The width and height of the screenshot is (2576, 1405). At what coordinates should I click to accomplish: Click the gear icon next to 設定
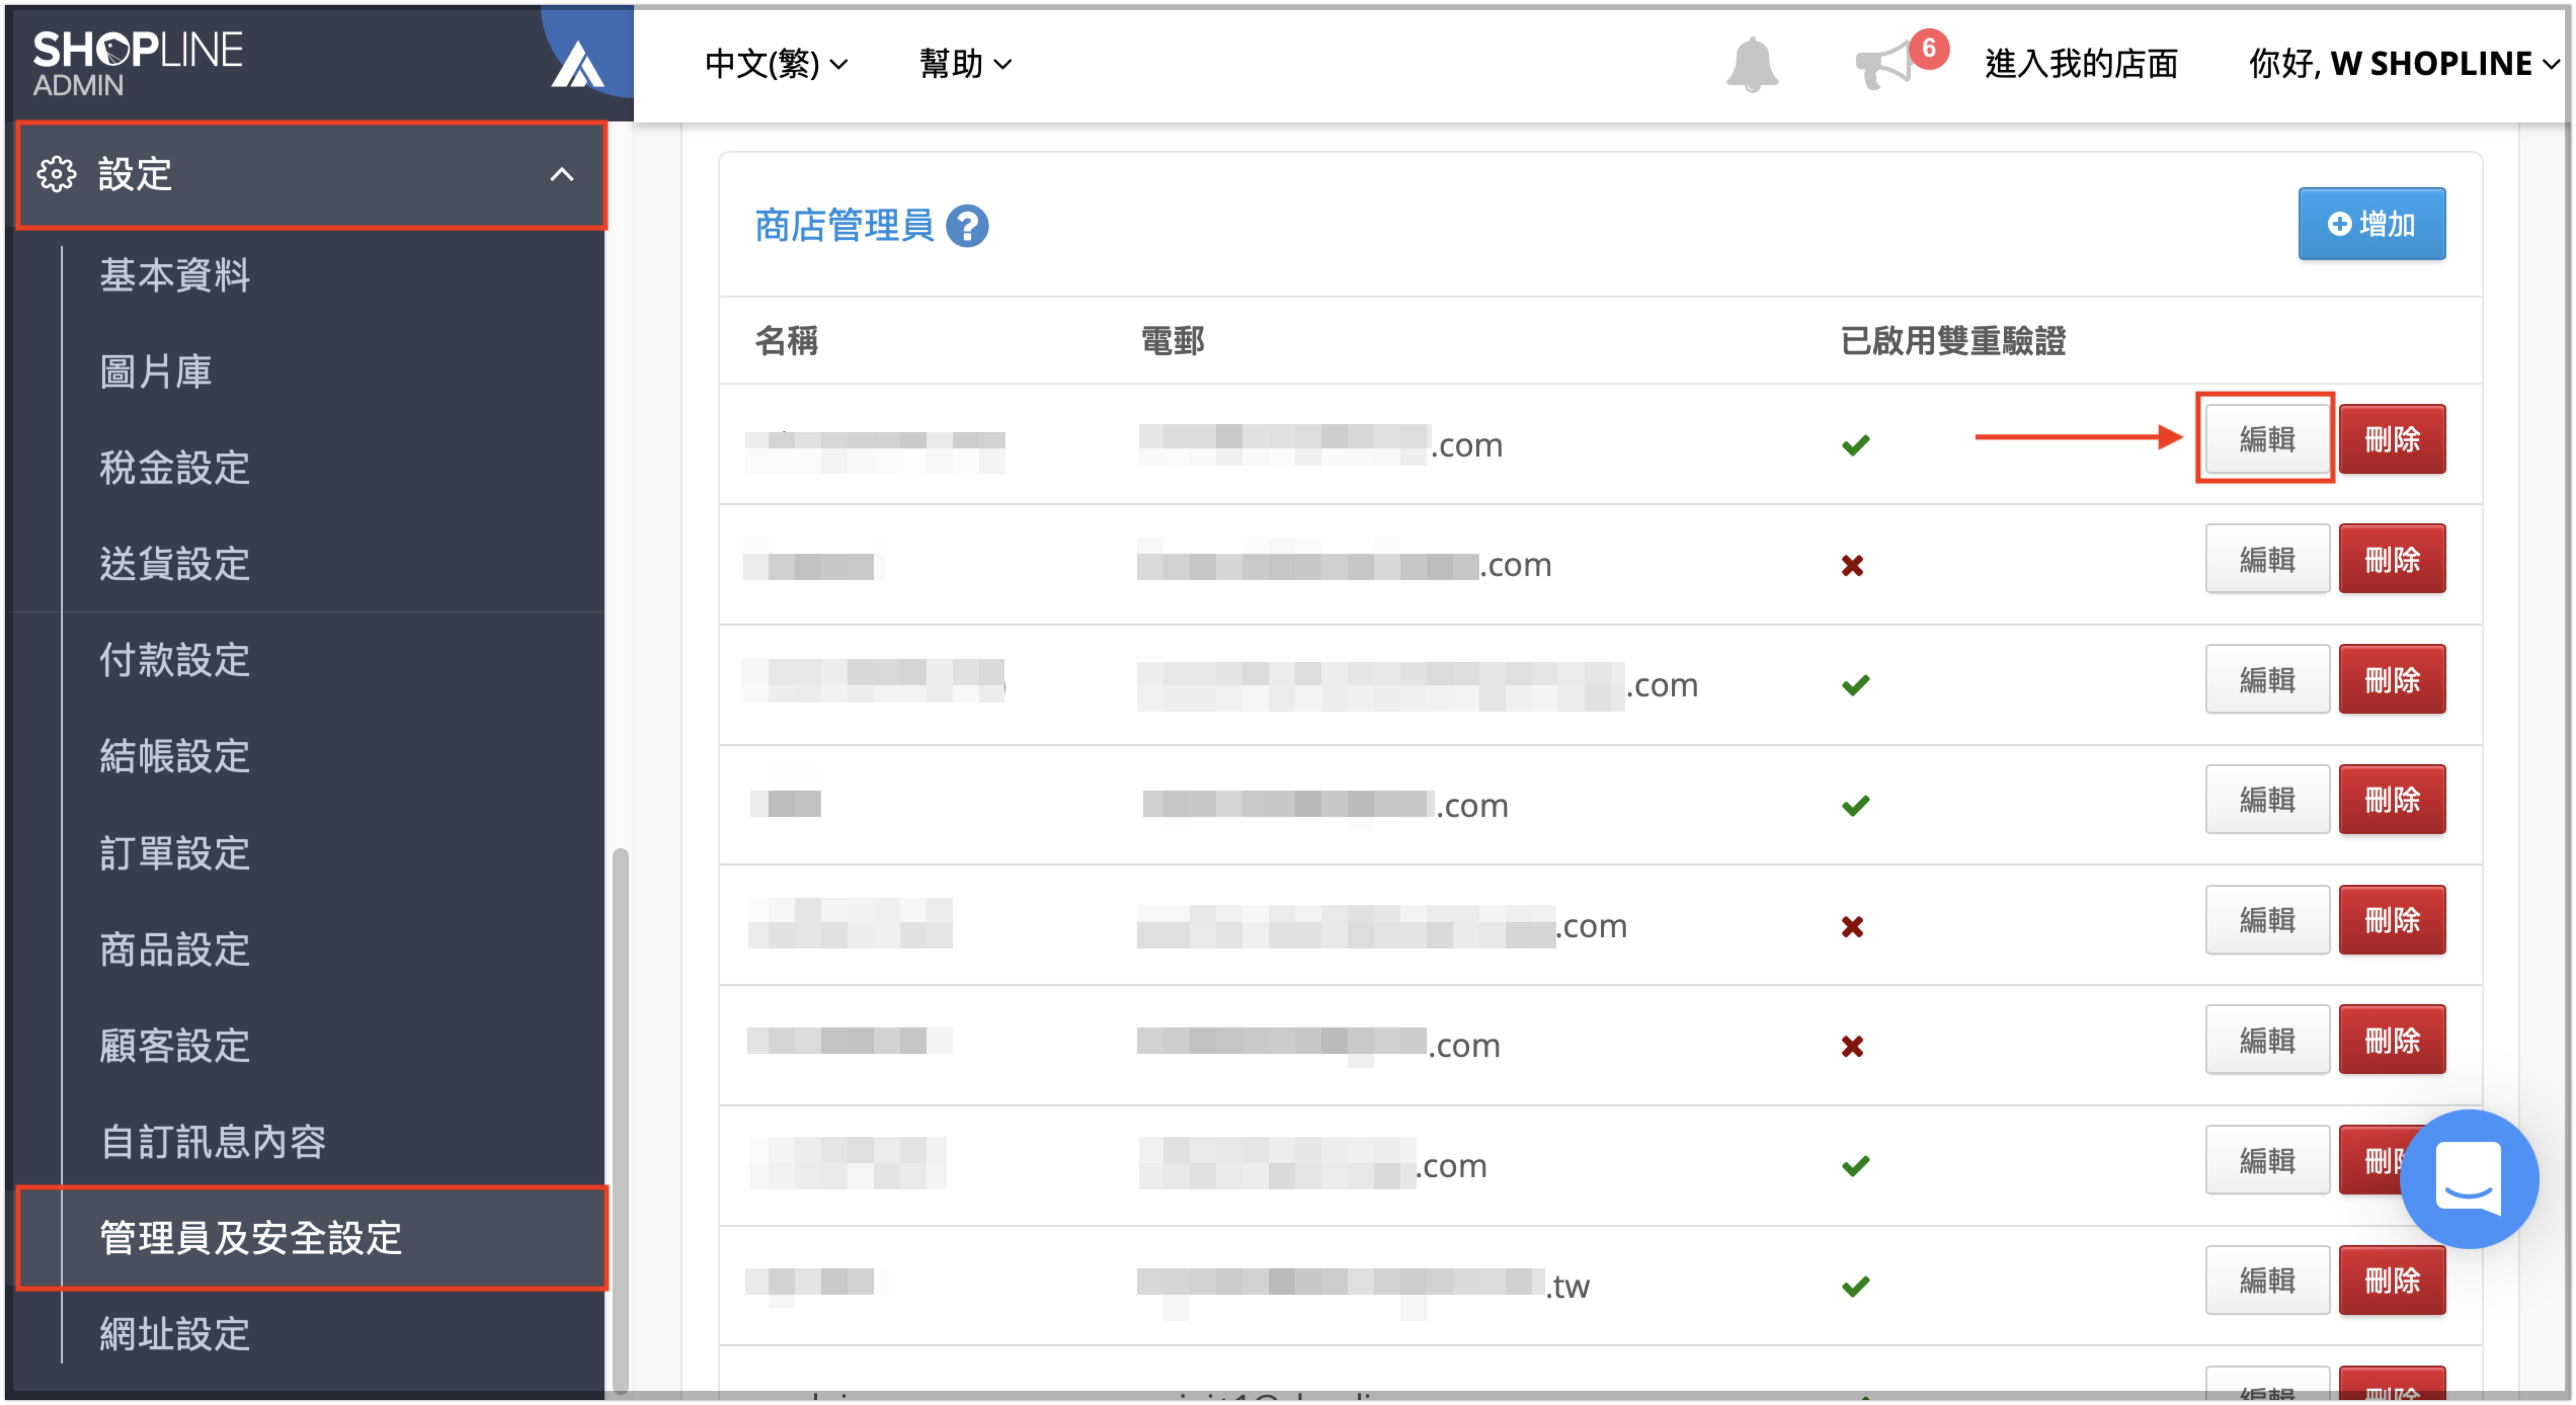(x=56, y=174)
